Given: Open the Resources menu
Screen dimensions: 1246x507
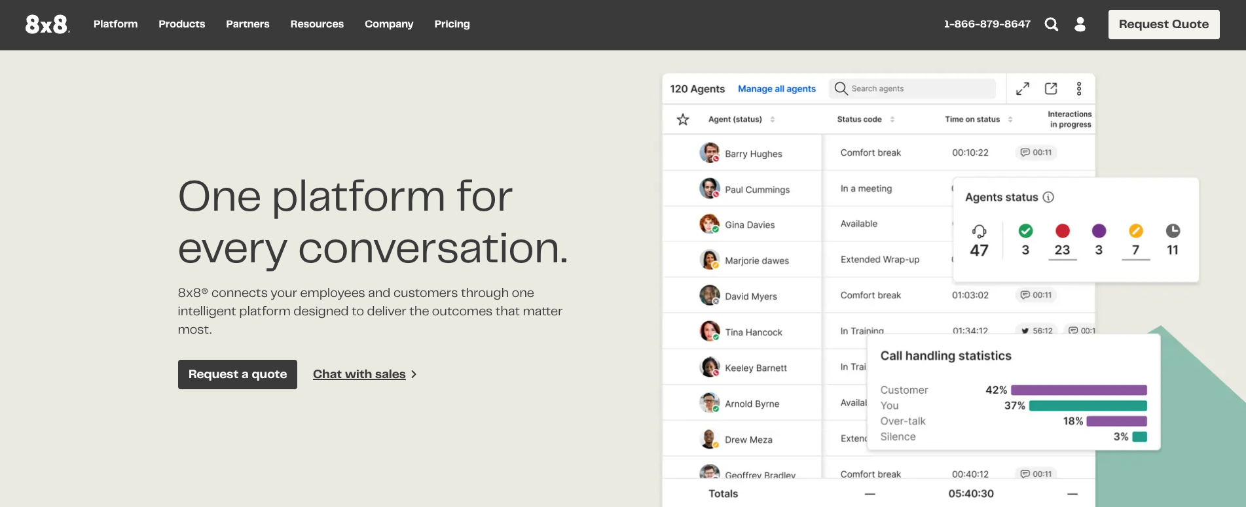Looking at the screenshot, I should 317,24.
